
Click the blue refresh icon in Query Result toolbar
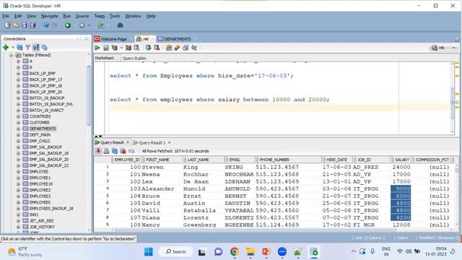pyautogui.click(x=115, y=151)
